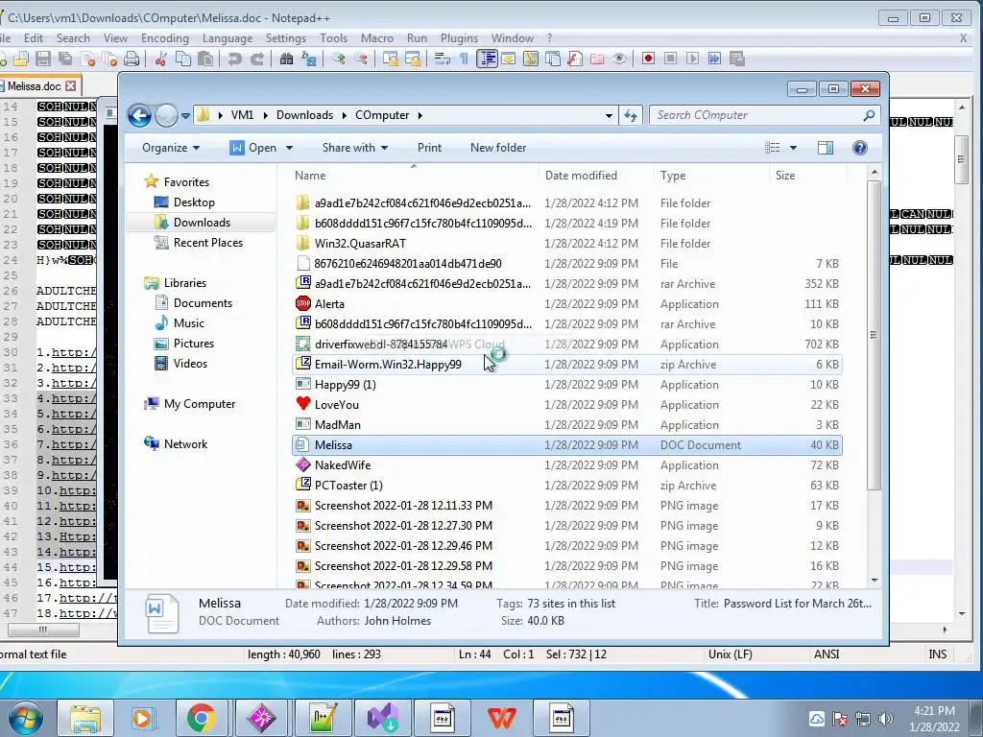Image resolution: width=983 pixels, height=737 pixels.
Task: Click the Zoom In icon in Notepad++
Action: point(339,59)
